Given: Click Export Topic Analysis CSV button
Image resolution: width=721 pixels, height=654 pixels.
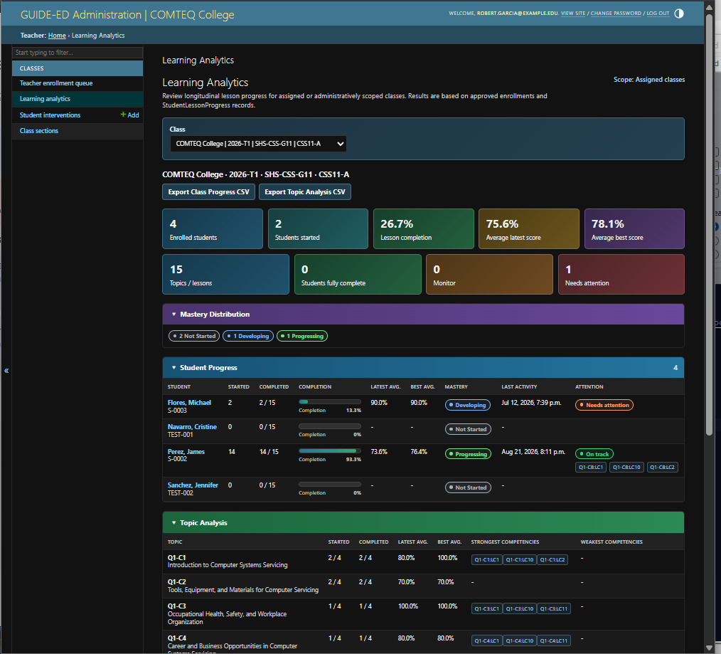Looking at the screenshot, I should coord(305,192).
